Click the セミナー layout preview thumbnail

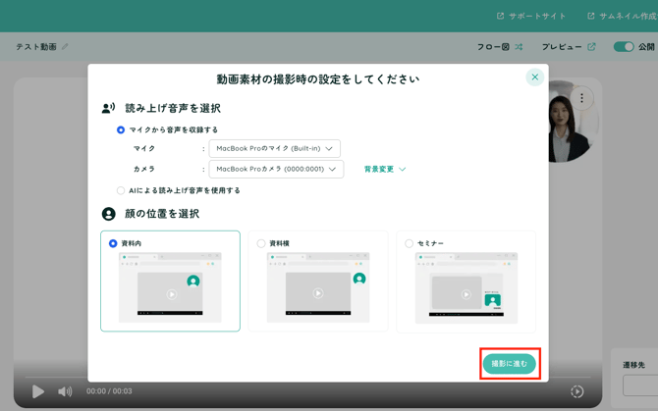pyautogui.click(x=466, y=287)
